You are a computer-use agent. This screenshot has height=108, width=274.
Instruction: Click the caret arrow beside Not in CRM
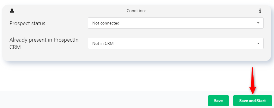coord(258,43)
